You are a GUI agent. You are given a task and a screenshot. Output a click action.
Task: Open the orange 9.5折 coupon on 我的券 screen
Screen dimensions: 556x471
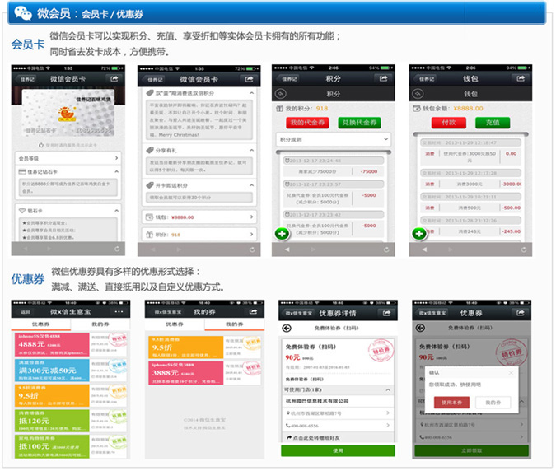(x=204, y=347)
